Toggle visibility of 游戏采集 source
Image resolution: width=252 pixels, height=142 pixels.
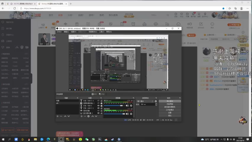(98, 111)
